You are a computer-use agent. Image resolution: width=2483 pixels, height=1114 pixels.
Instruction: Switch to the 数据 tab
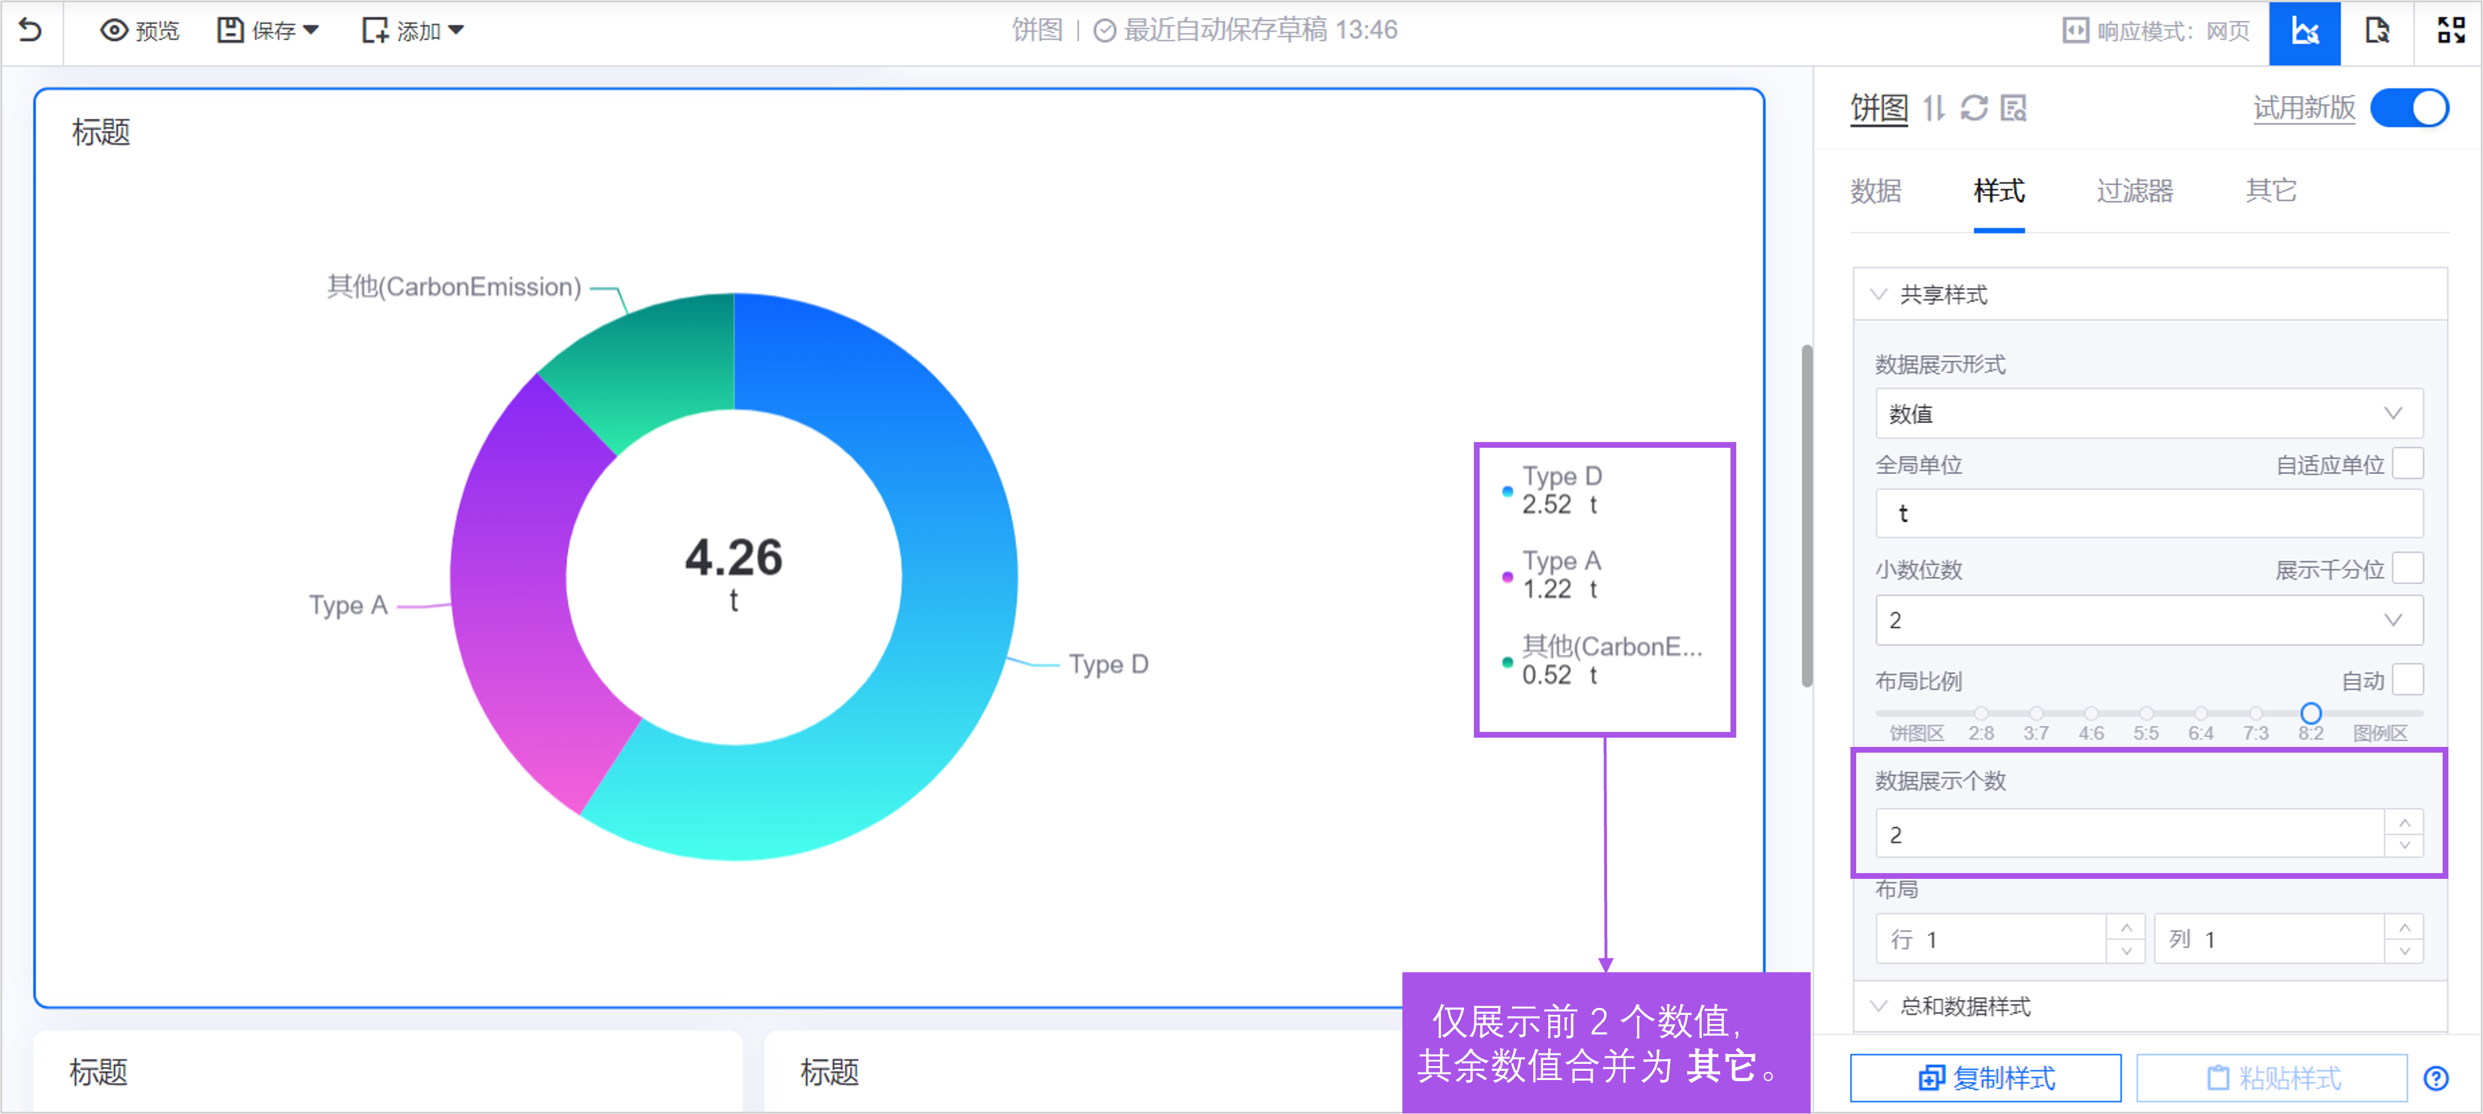coord(1876,191)
